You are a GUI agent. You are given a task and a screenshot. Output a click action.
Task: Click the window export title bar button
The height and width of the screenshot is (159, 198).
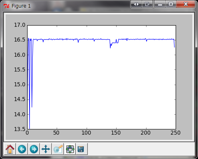(147, 4)
